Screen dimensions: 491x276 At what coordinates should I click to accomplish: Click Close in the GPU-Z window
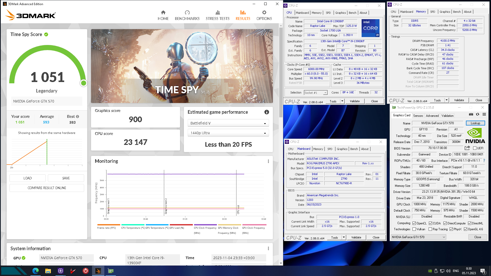pyautogui.click(x=478, y=237)
